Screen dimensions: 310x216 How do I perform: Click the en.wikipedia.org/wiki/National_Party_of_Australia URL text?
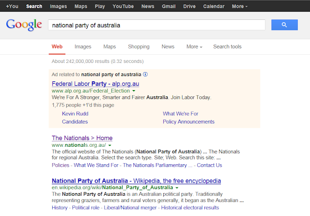pyautogui.click(x=112, y=187)
